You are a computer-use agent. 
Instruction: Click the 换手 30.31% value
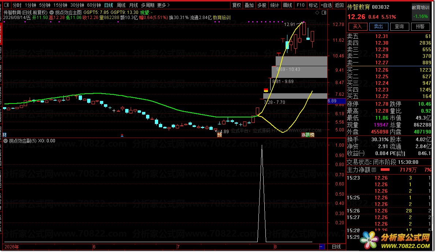380,139
